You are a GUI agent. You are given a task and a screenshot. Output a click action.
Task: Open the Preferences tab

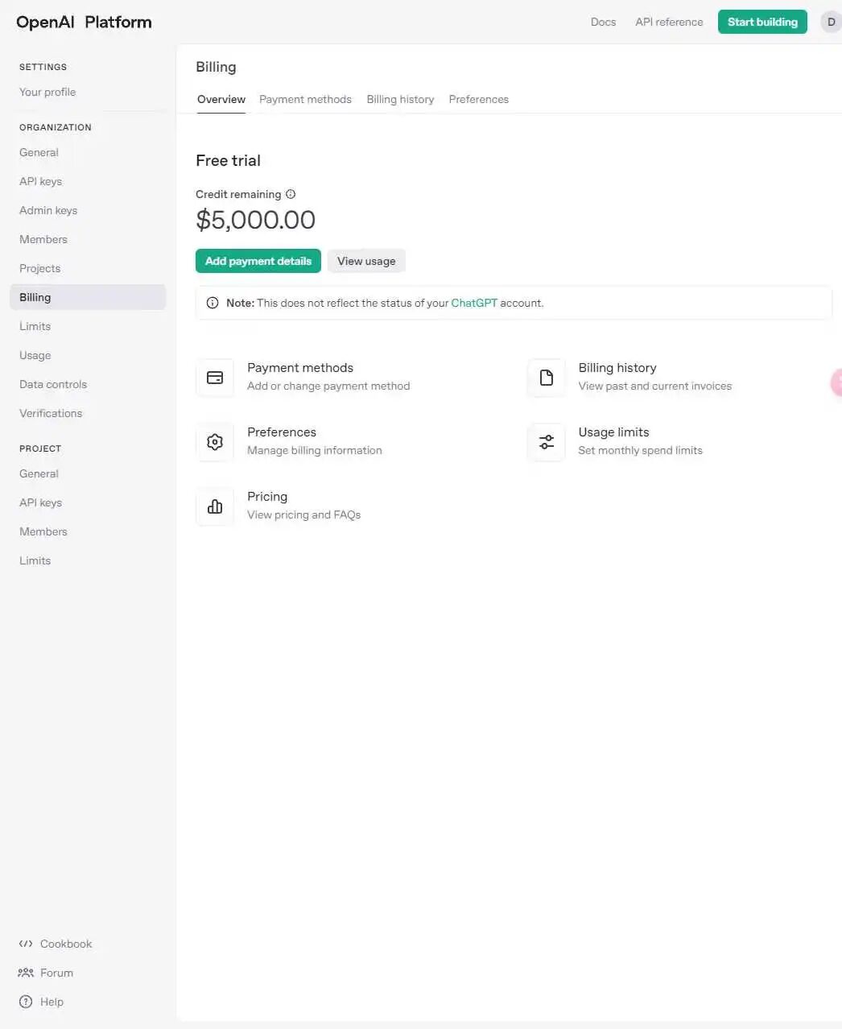479,99
